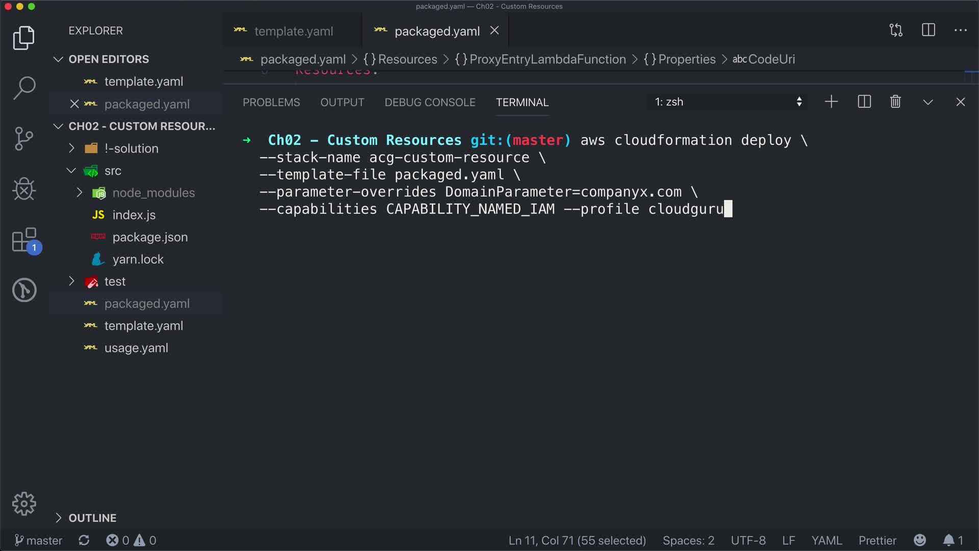Split the terminal pane

coord(864,102)
